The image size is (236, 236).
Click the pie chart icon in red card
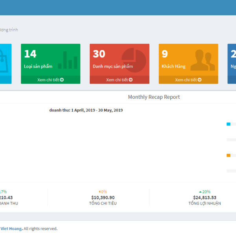(x=134, y=60)
